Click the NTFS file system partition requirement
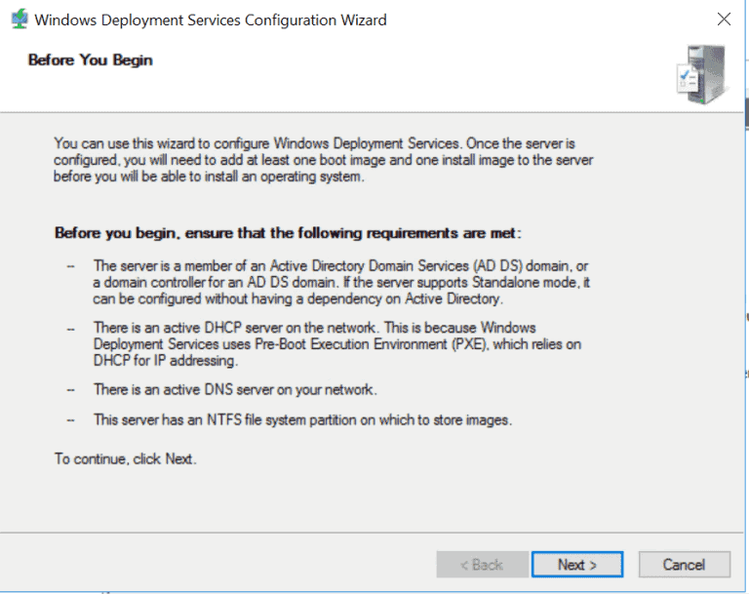Viewport: 749px width, 594px height. coord(301,419)
